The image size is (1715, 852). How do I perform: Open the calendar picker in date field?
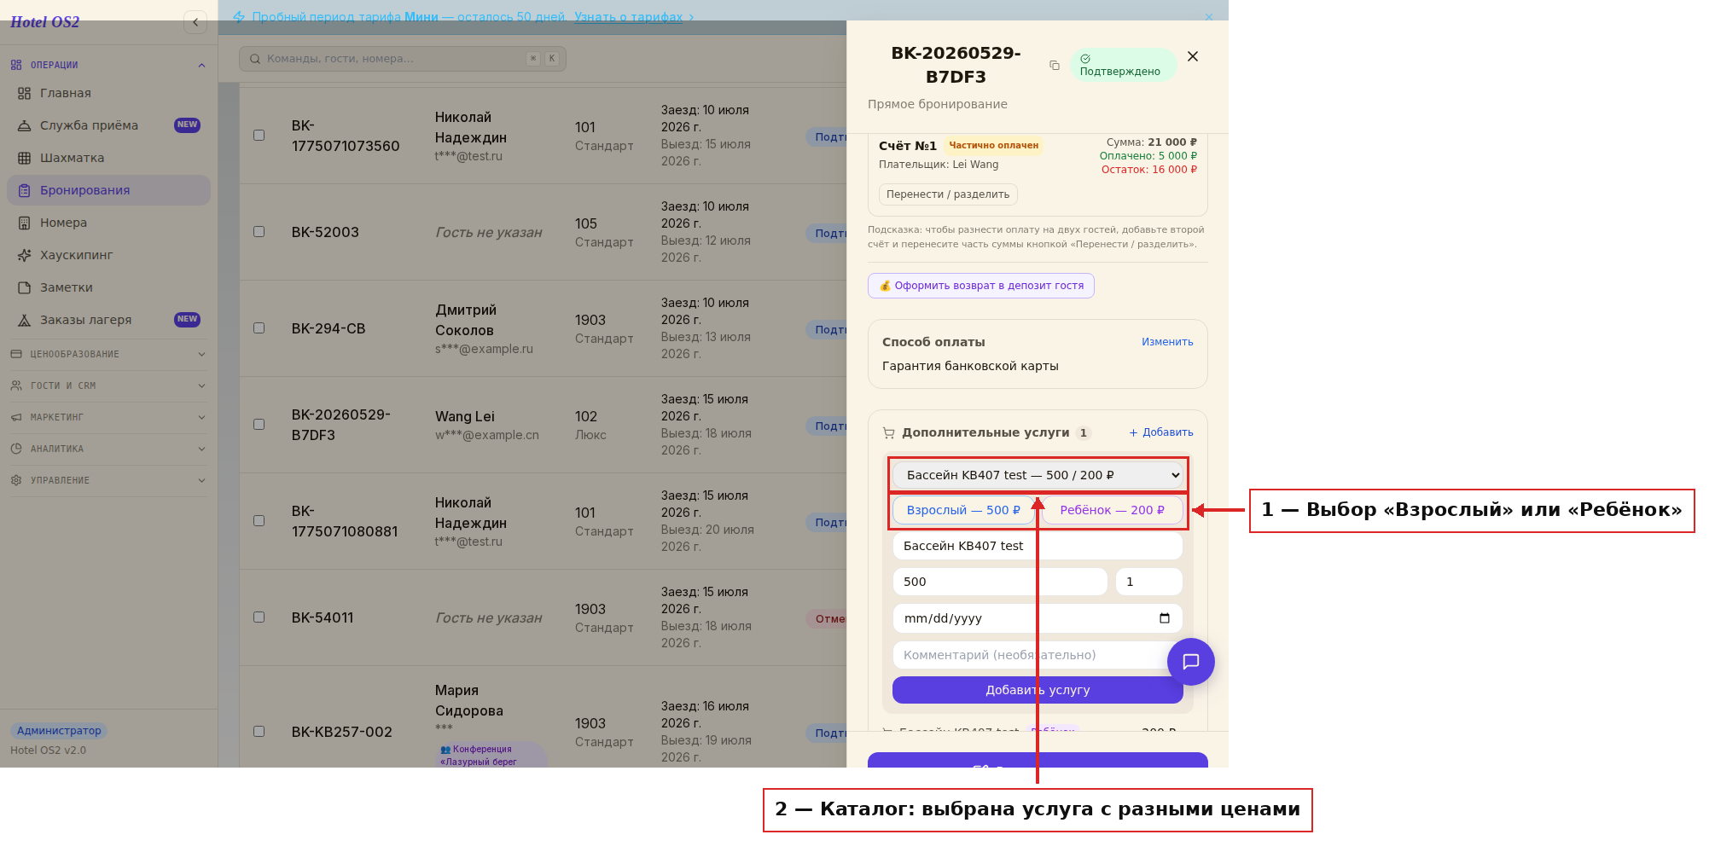point(1165,618)
